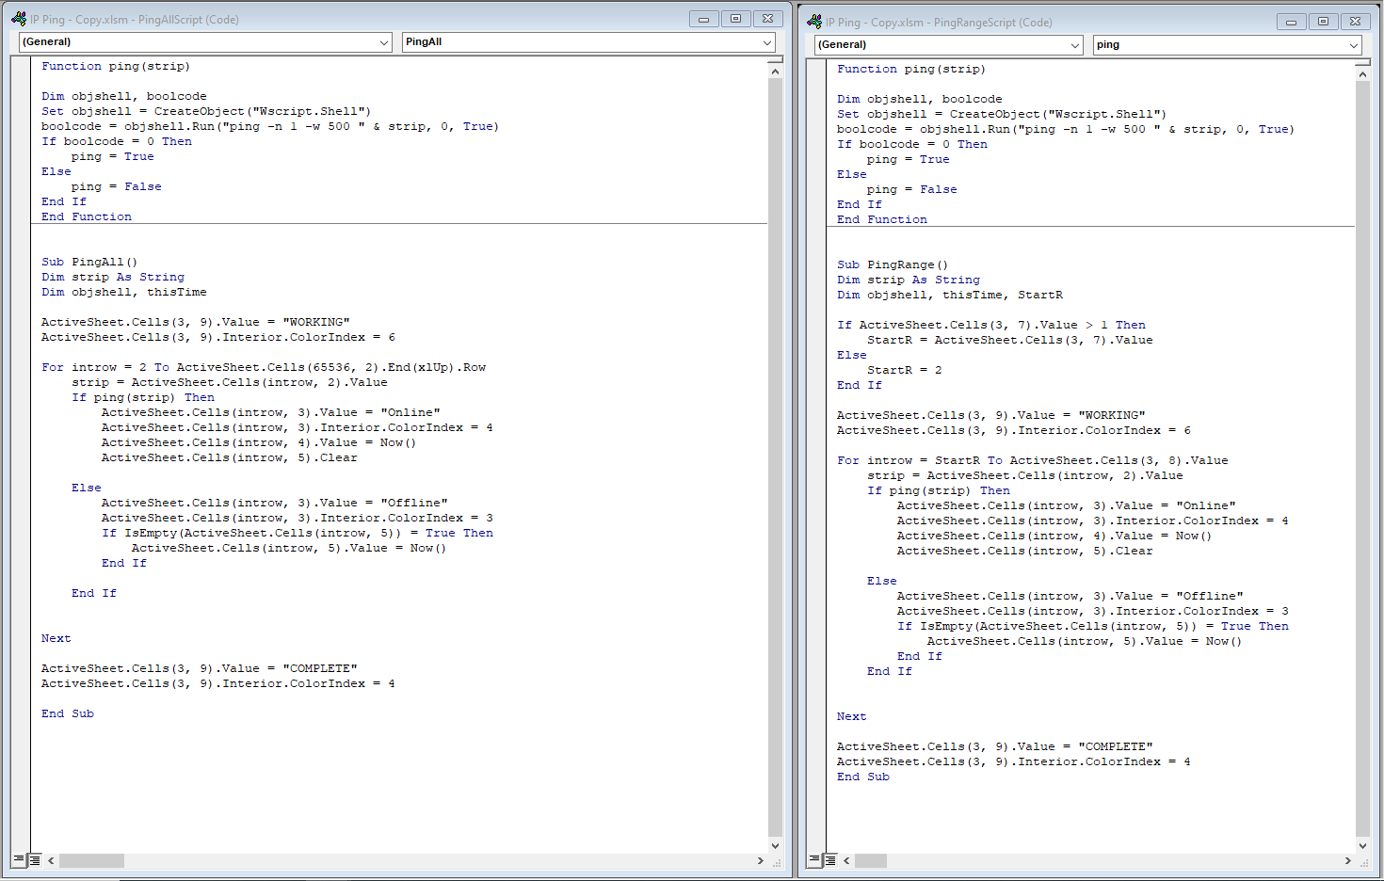Toggle Full Module View in the PingAllScript window
Image resolution: width=1384 pixels, height=881 pixels.
[35, 859]
